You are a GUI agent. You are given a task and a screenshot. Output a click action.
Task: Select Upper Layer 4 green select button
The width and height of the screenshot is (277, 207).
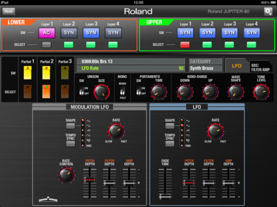(252, 45)
